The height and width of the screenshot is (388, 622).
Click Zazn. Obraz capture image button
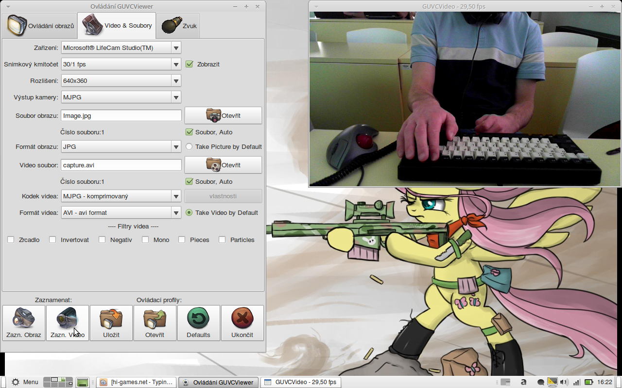[24, 323]
